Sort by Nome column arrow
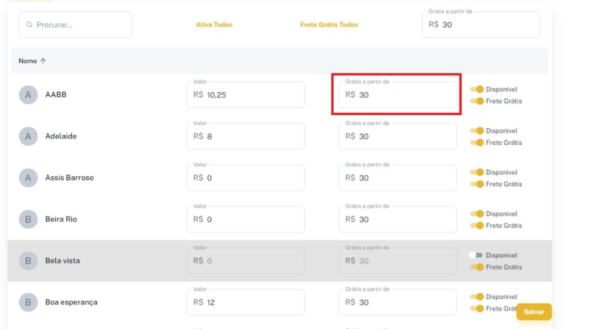This screenshot has height=329, width=598. tap(43, 61)
